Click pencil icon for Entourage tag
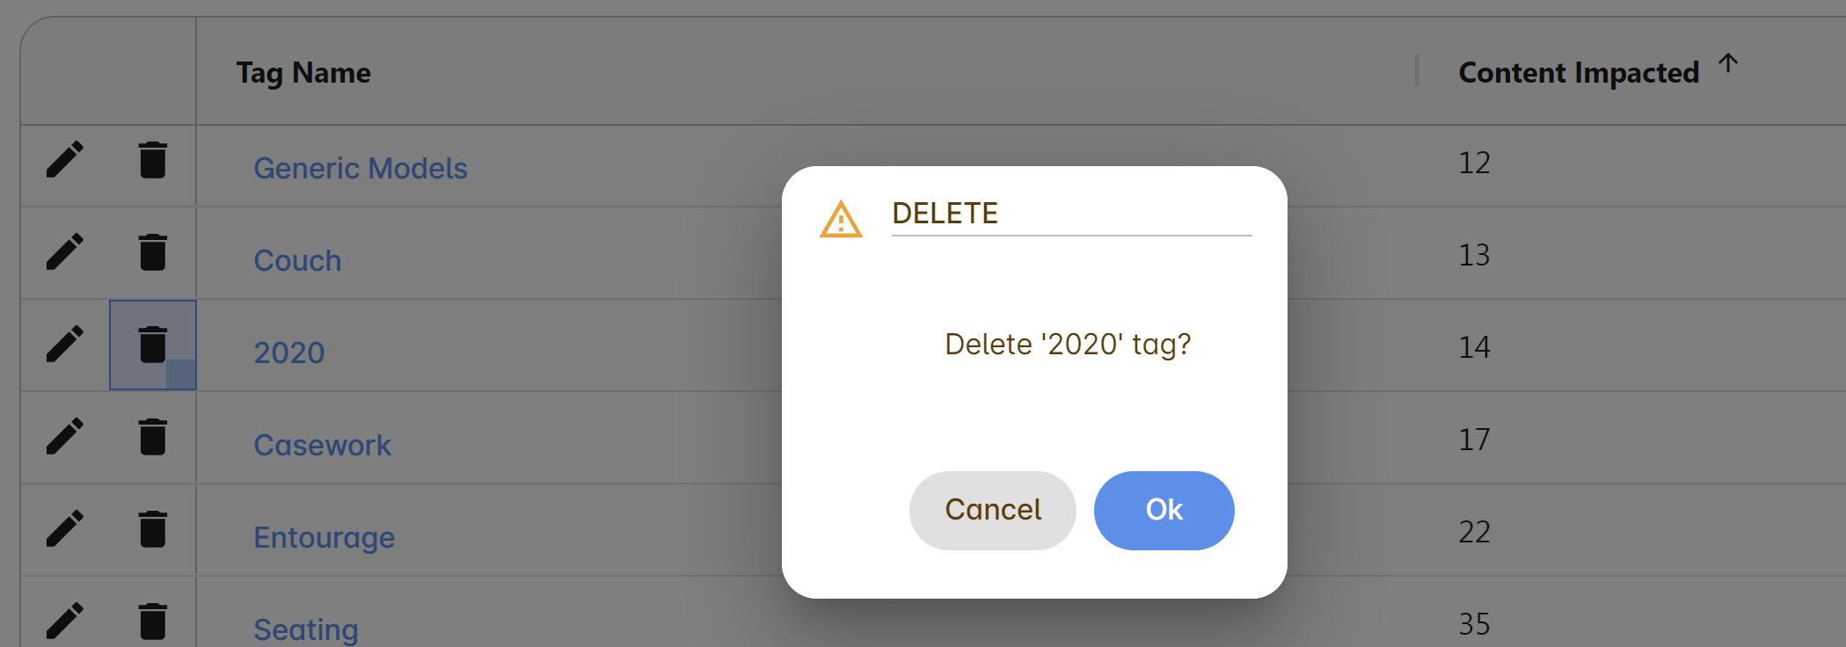The width and height of the screenshot is (1846, 647). pos(65,529)
